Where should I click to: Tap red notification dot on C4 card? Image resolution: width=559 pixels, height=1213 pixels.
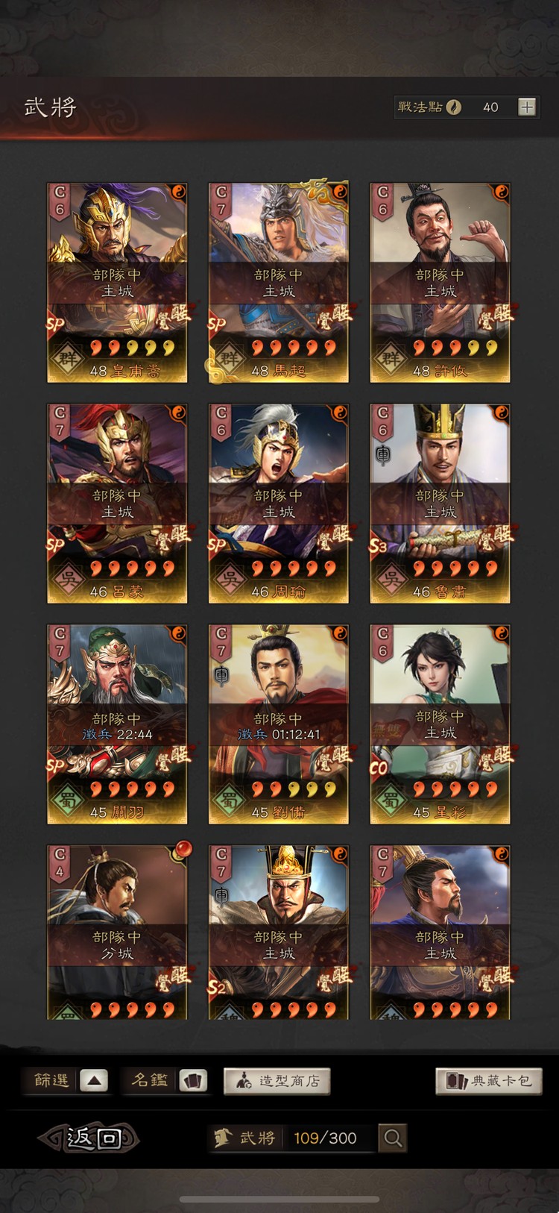pos(183,849)
